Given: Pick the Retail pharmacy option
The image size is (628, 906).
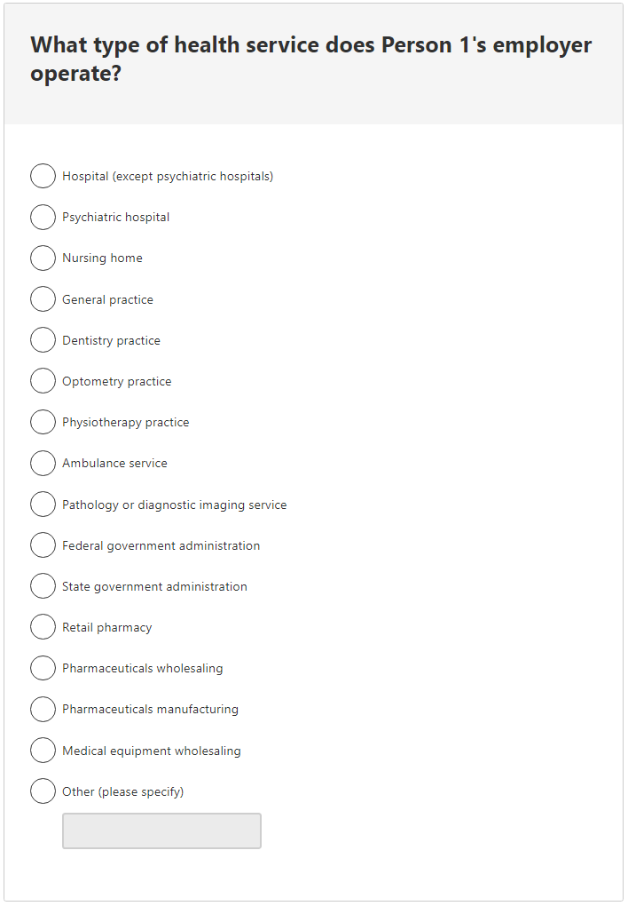Looking at the screenshot, I should pos(43,626).
